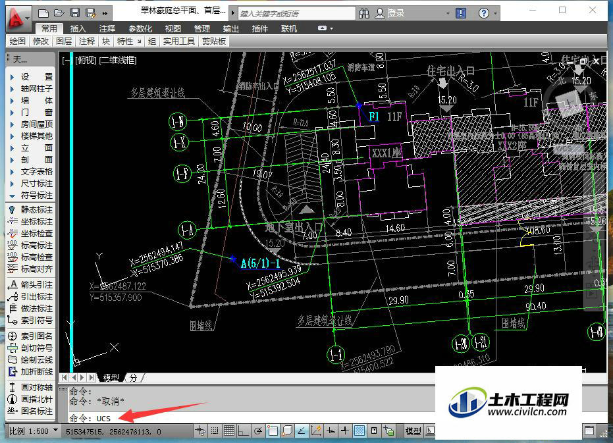Switch to the 视图 ribbon tab
The height and width of the screenshot is (443, 613).
pos(173,28)
